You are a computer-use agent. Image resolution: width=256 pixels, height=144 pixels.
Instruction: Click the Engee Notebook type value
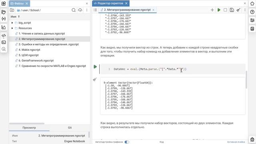74,141
